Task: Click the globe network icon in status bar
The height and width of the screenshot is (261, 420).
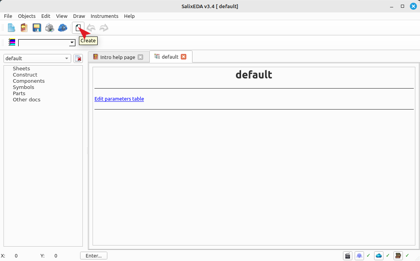Action: pos(359,256)
